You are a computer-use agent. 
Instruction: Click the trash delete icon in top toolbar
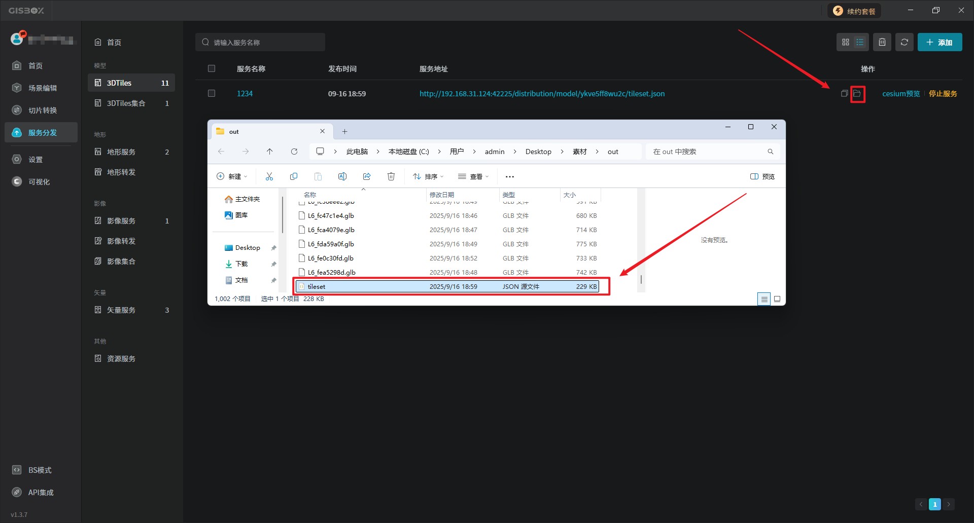click(882, 43)
